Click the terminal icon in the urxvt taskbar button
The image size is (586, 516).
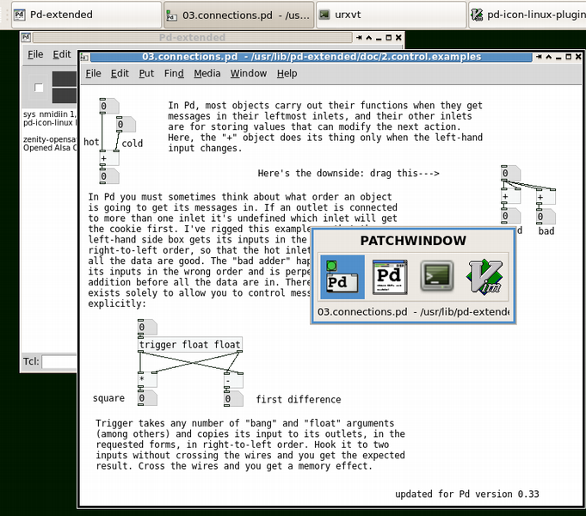pos(324,15)
